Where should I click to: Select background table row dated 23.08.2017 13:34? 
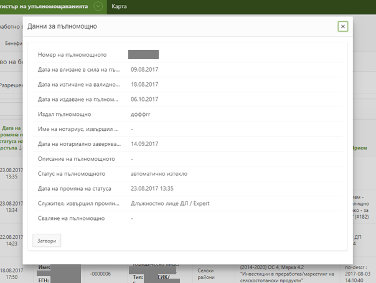tap(11, 207)
